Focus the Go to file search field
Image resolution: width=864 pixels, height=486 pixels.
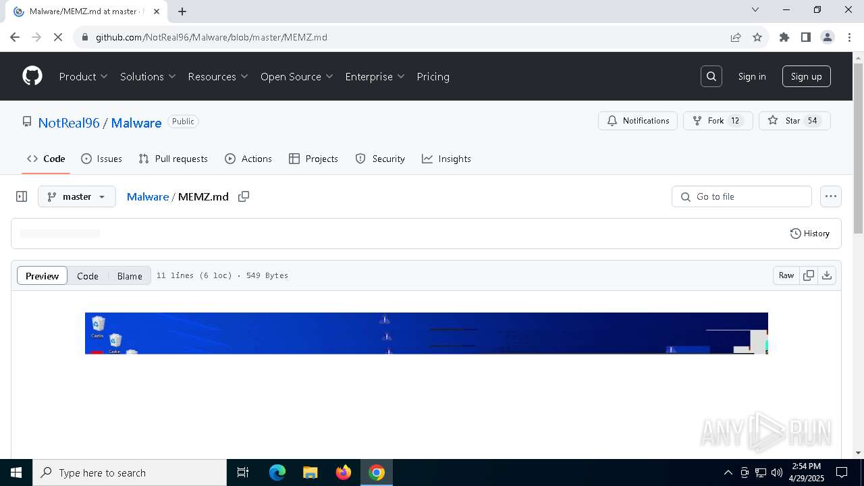[x=742, y=196]
